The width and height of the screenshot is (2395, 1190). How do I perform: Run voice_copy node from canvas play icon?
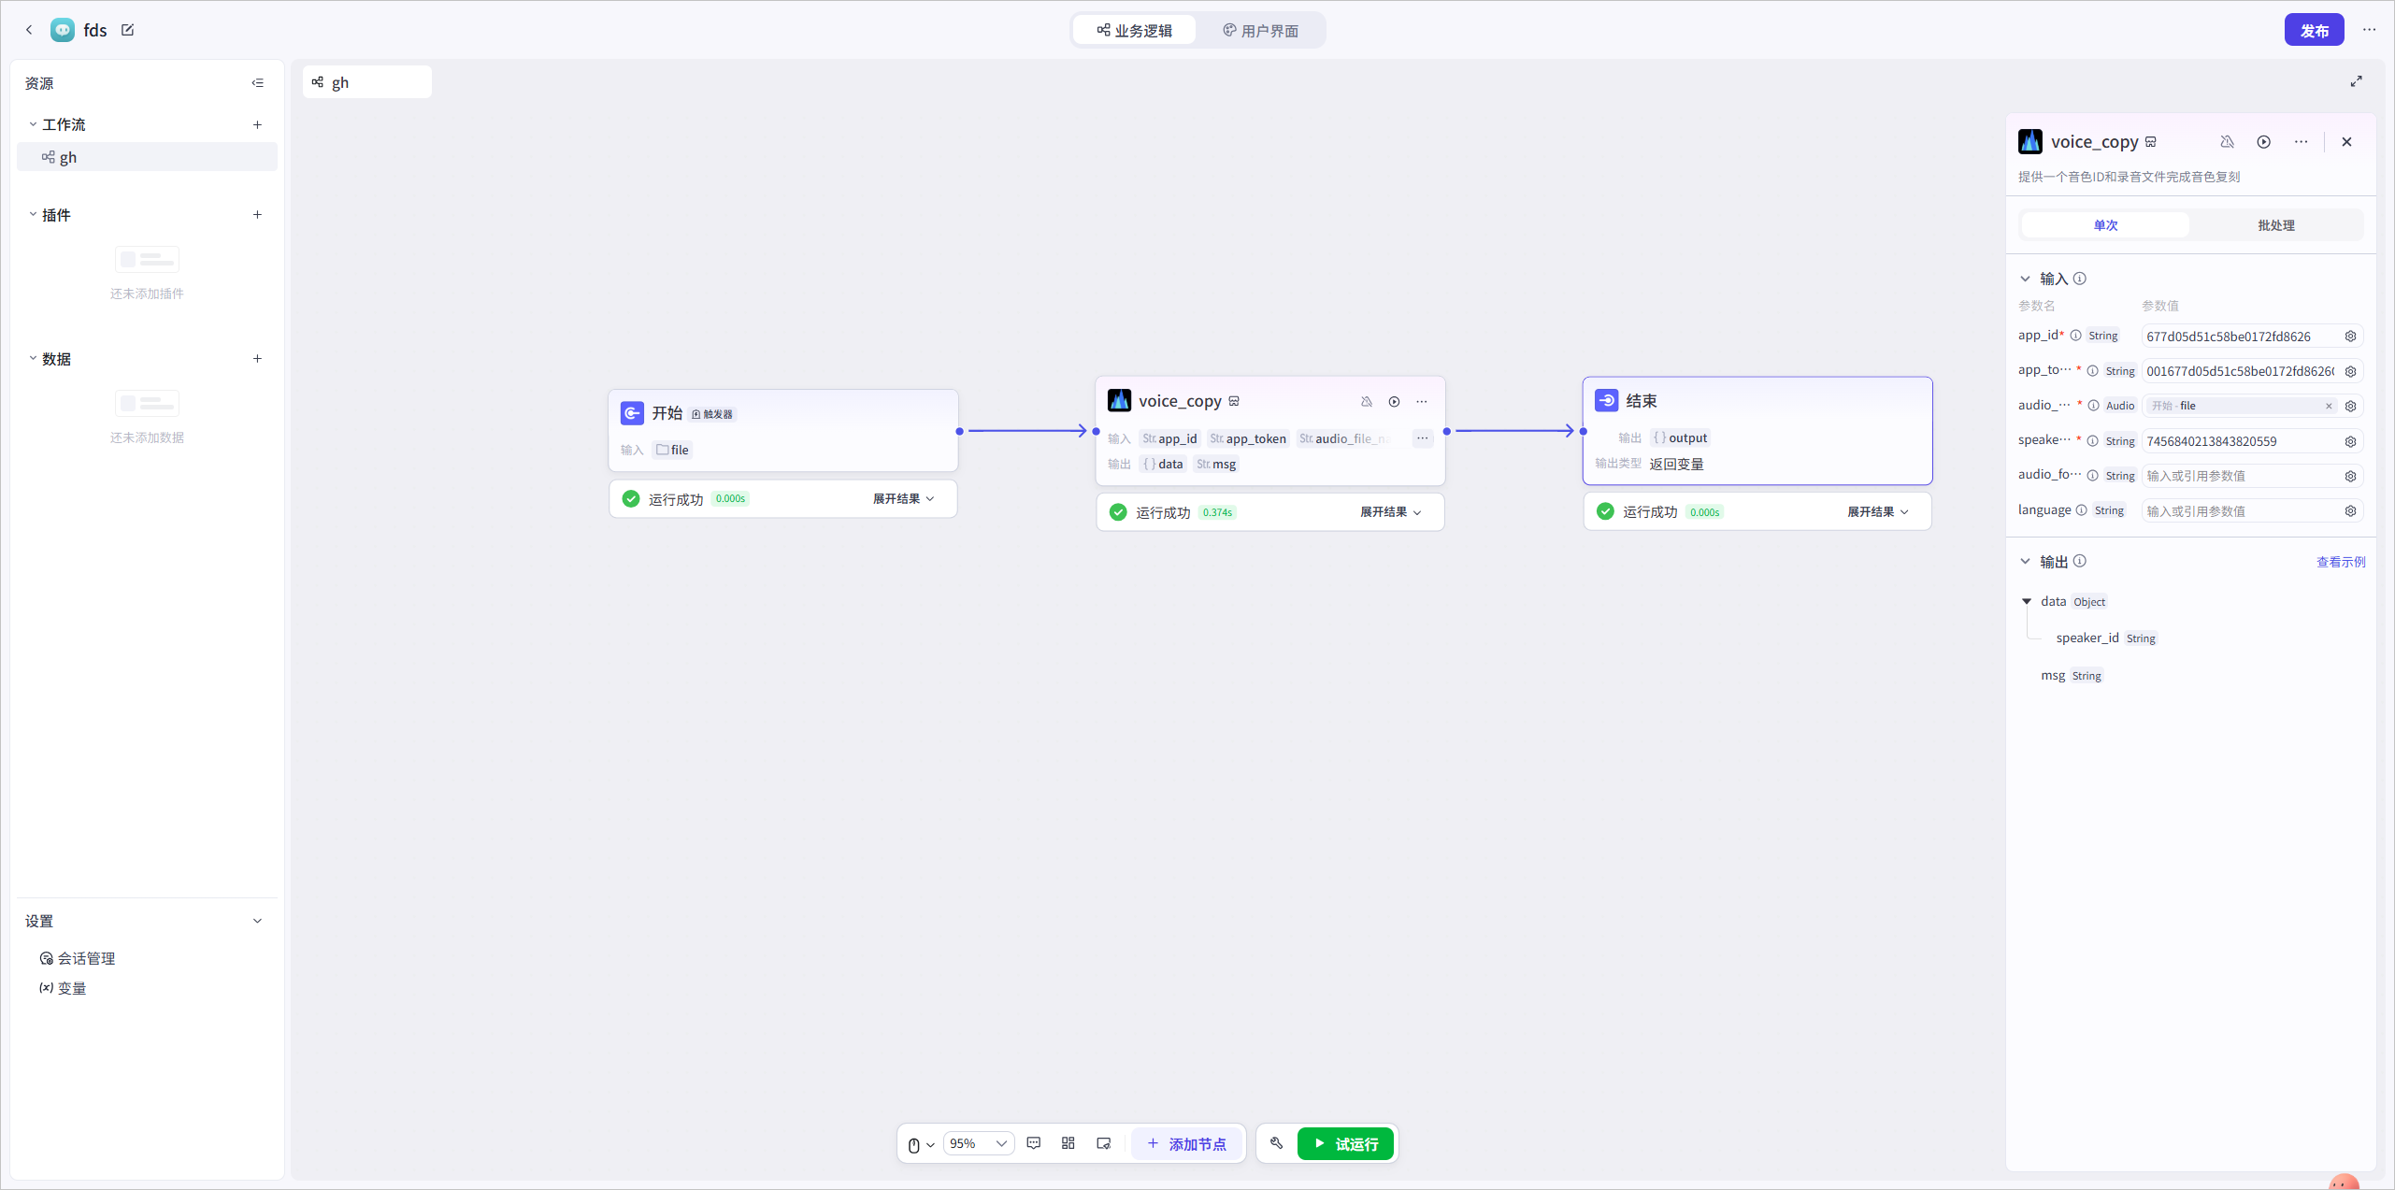pos(1394,402)
